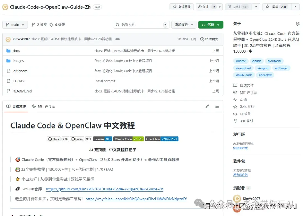Open 自述文件 link in About sidebar
303x216 pixels.
point(244,85)
